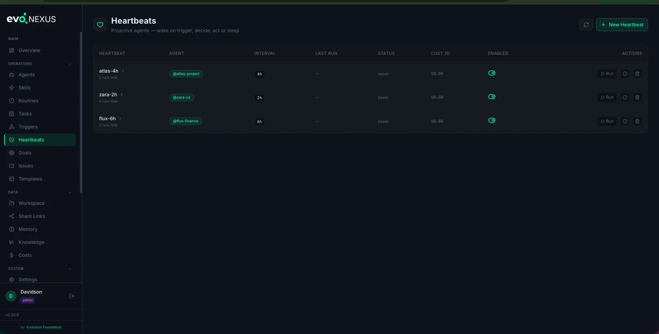Navigate to Issues
This screenshot has height=334, width=659.
40,166
